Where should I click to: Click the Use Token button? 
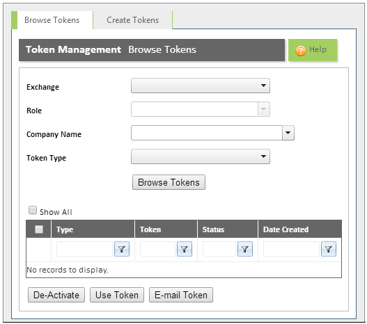point(117,295)
